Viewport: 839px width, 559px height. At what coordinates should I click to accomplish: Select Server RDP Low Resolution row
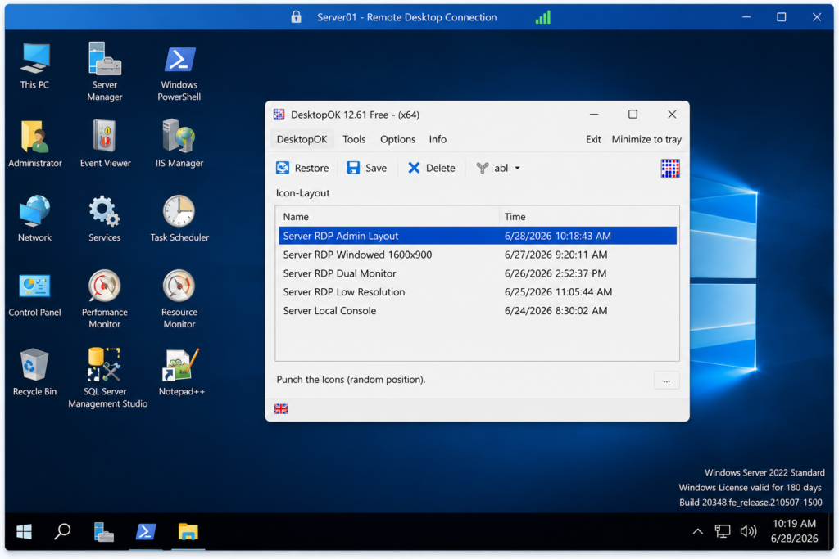[478, 292]
